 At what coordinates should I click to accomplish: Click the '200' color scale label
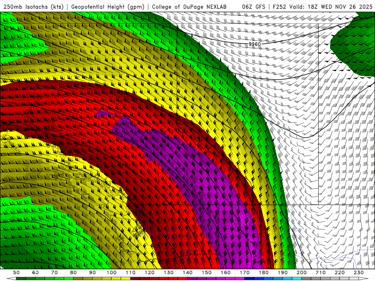301,273
